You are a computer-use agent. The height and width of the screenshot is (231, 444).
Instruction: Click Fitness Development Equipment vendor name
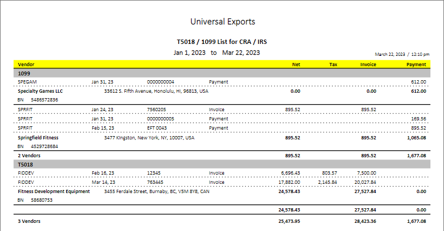tap(53, 191)
